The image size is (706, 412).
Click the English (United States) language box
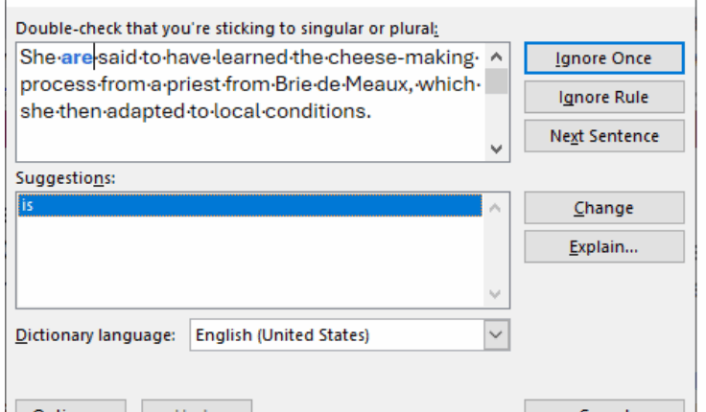point(336,335)
